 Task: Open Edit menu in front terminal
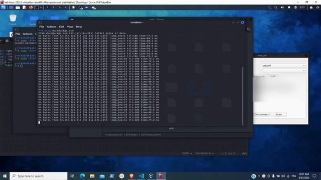point(62,26)
